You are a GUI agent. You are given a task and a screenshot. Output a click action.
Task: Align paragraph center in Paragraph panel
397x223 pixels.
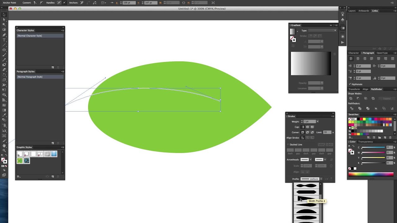point(358,59)
